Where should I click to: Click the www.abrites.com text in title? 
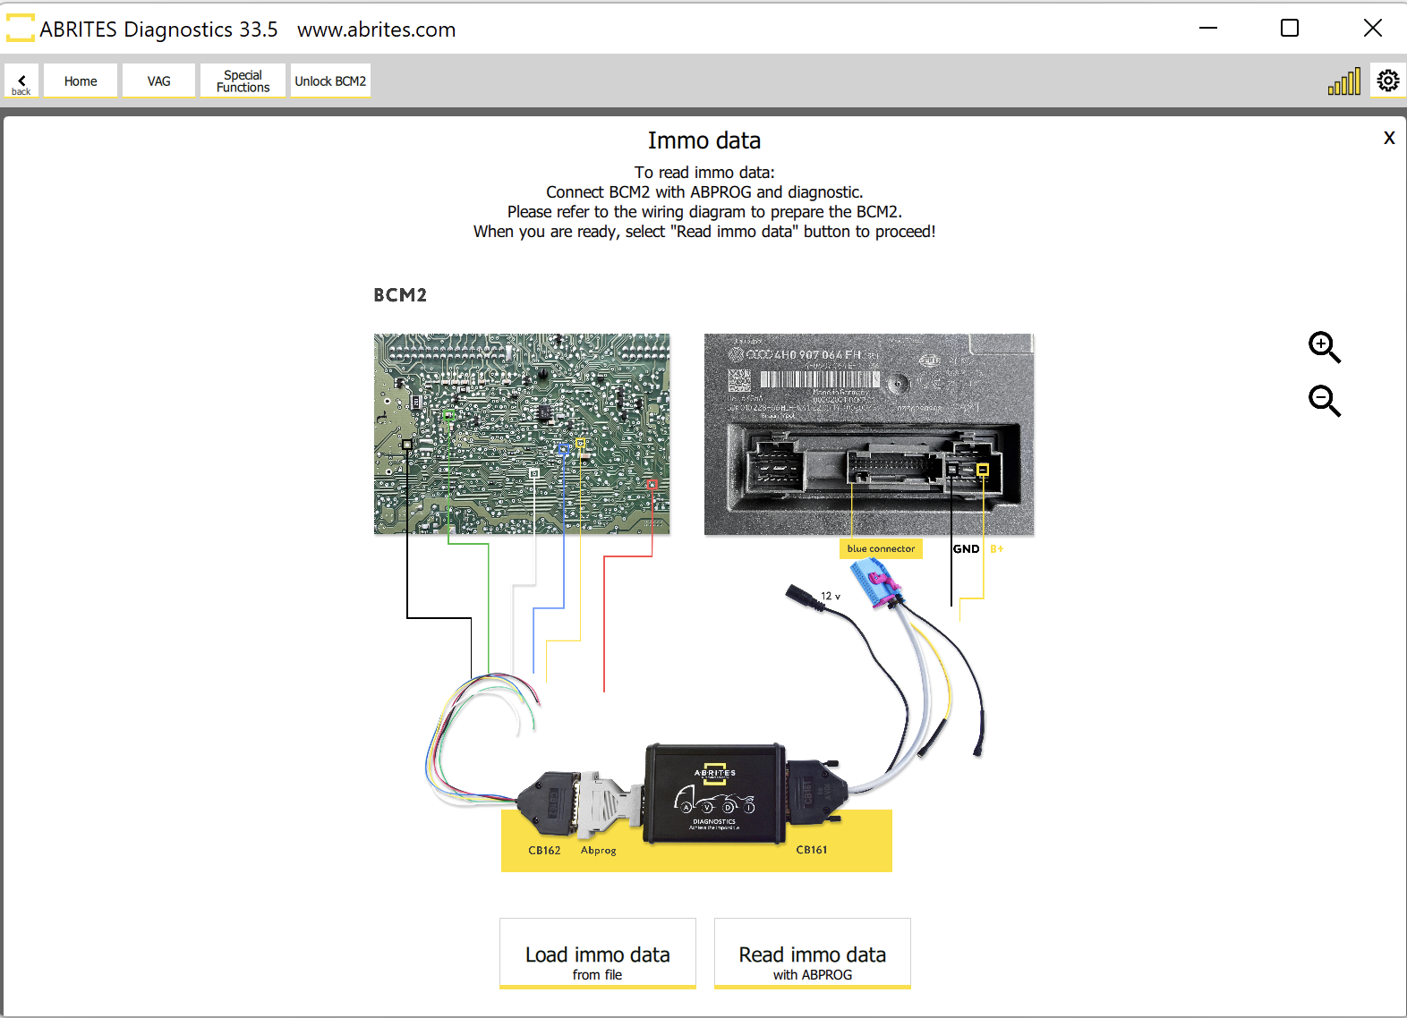[377, 30]
